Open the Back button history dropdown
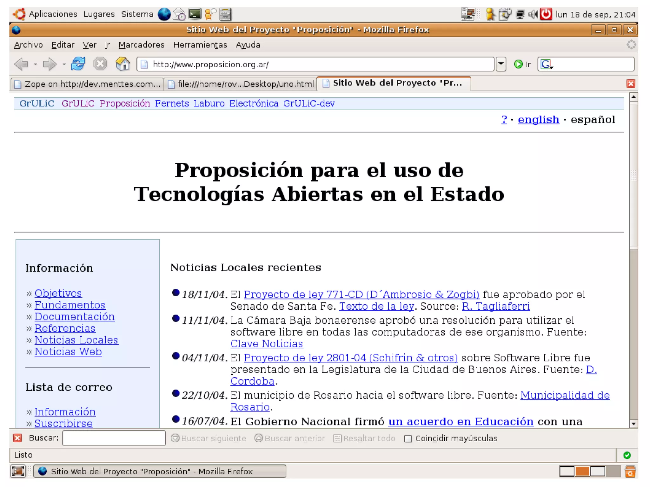 tap(35, 64)
